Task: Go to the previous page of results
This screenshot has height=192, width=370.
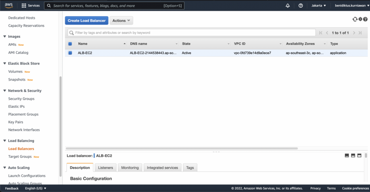Action: click(327, 33)
